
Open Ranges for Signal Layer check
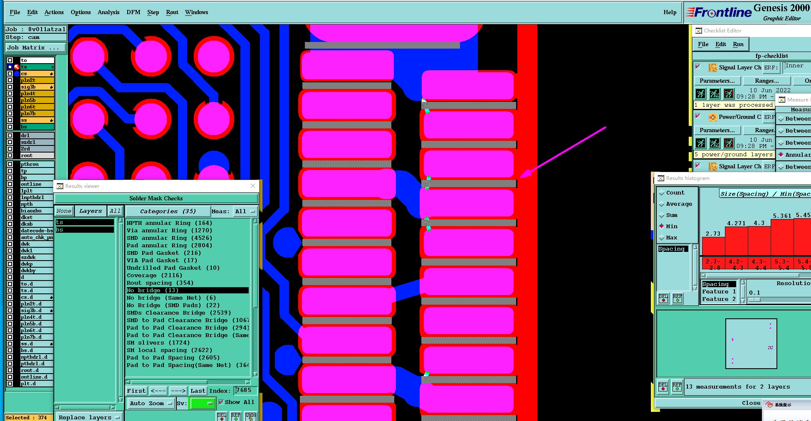tap(767, 81)
